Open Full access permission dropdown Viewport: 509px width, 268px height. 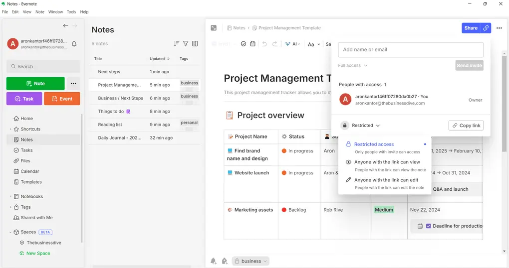coord(352,65)
